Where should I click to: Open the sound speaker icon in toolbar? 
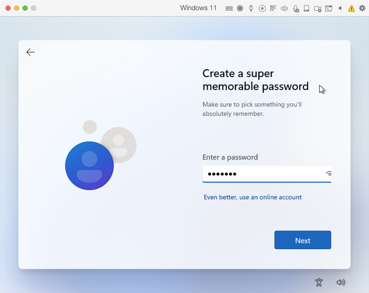284,9
